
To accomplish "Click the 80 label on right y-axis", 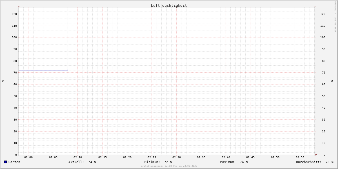I will point(324,61).
